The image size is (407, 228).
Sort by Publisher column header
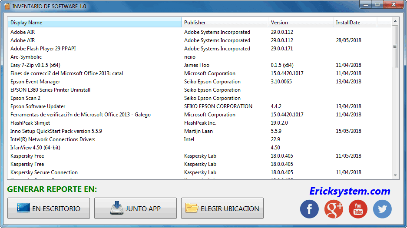225,23
